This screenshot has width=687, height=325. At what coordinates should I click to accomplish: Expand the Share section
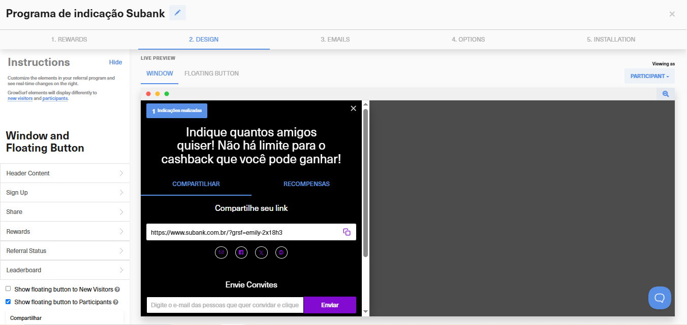(x=65, y=212)
